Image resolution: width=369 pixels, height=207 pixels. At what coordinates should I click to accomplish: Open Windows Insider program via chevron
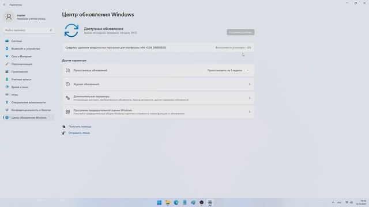(250, 112)
